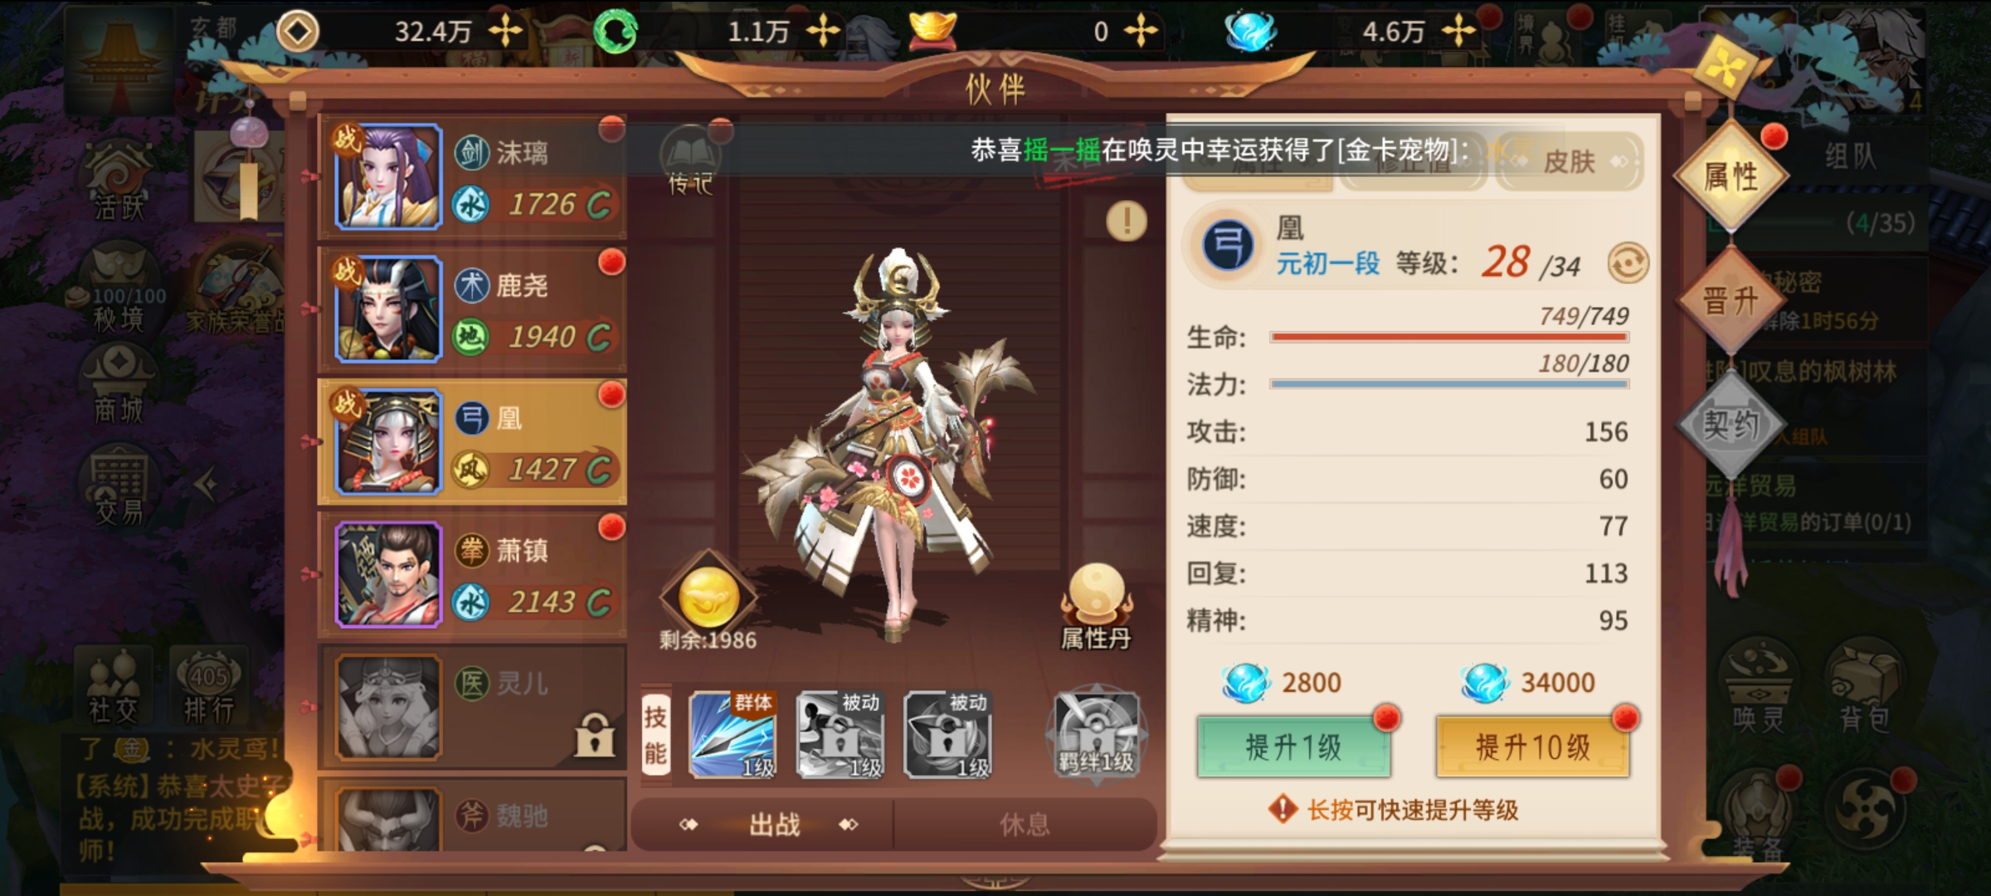This screenshot has width=1991, height=896.
Task: Select the 群体 group skill icon
Action: point(733,735)
